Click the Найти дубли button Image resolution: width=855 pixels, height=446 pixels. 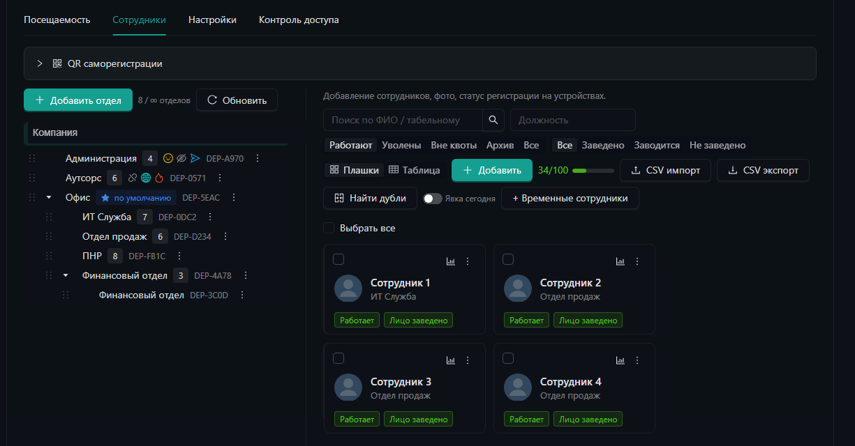point(370,198)
